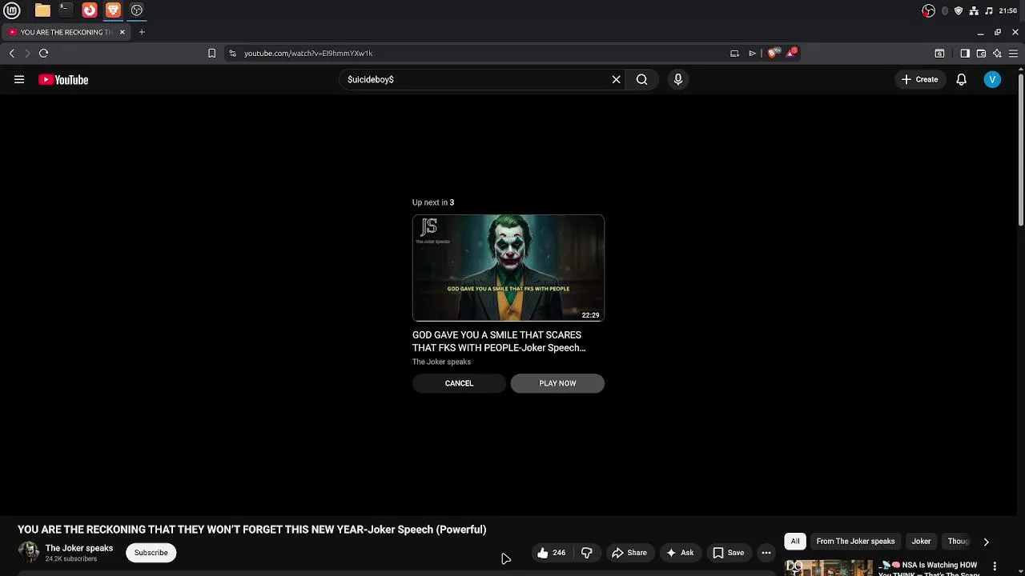Viewport: 1025px width, 576px height.
Task: Open the music note tray icon
Action: coord(989,10)
